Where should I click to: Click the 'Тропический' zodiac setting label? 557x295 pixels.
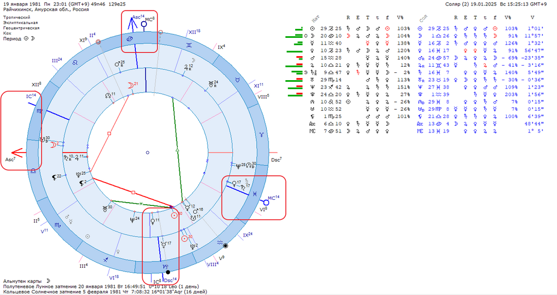[x=17, y=17]
